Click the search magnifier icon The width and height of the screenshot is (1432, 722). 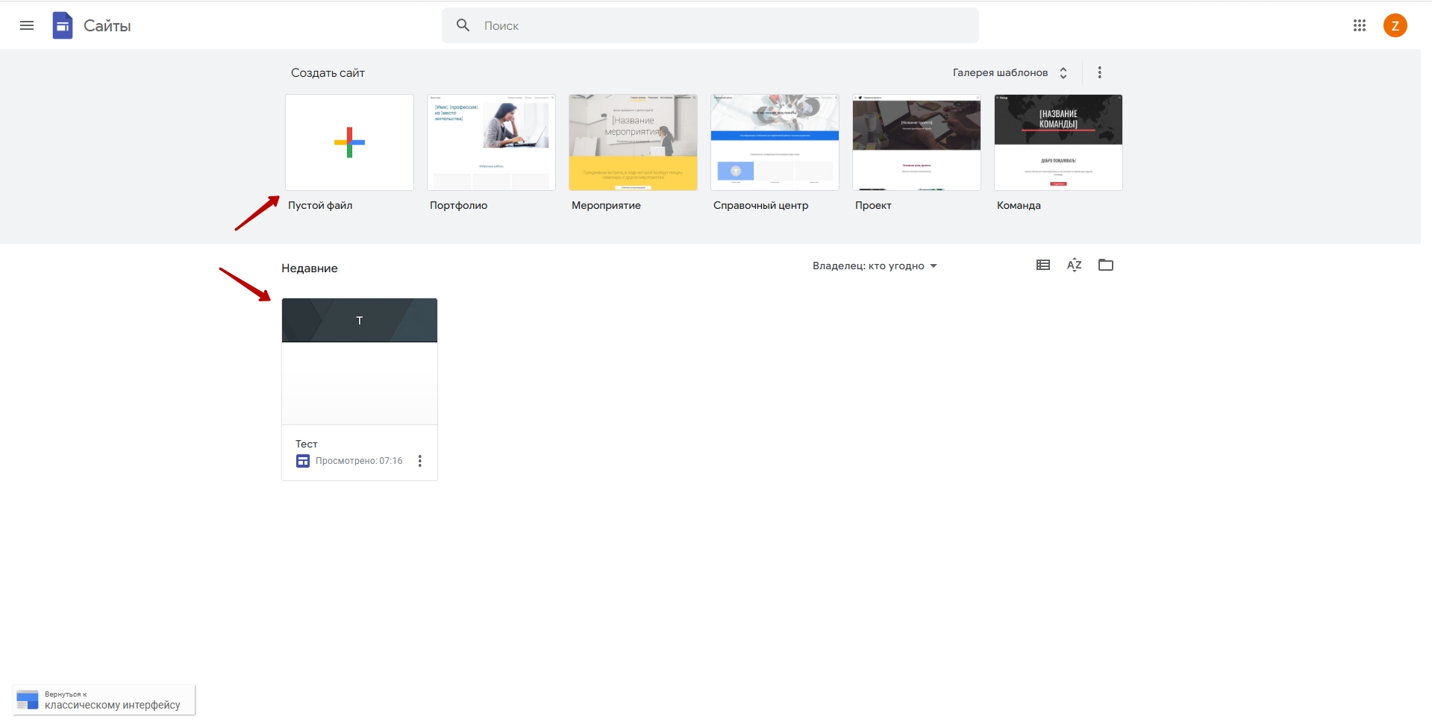pyautogui.click(x=463, y=25)
